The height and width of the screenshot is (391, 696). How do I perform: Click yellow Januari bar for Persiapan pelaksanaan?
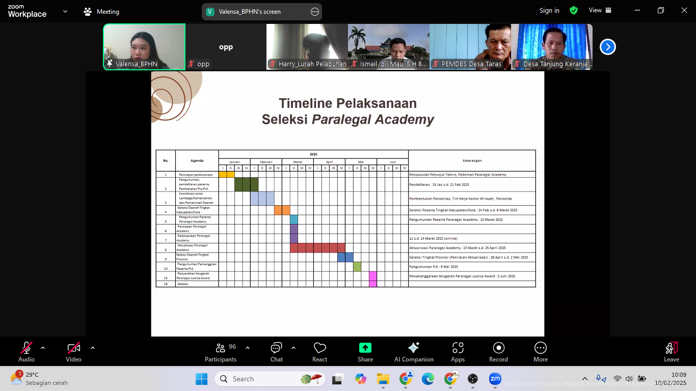click(227, 174)
